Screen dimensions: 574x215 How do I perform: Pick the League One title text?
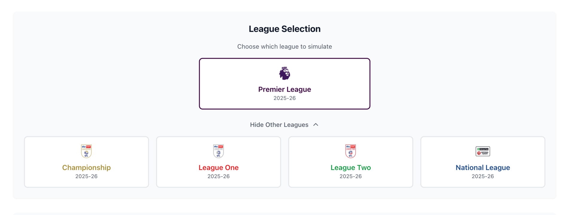pos(219,168)
